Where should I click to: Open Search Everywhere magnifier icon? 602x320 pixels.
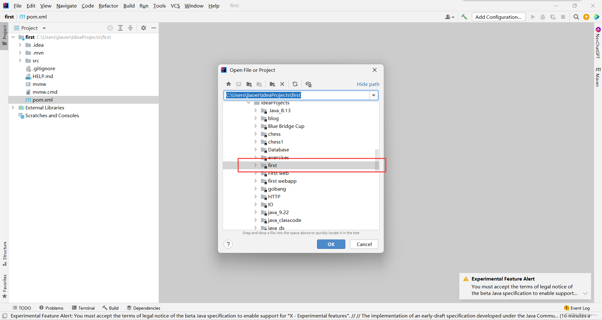coord(576,17)
